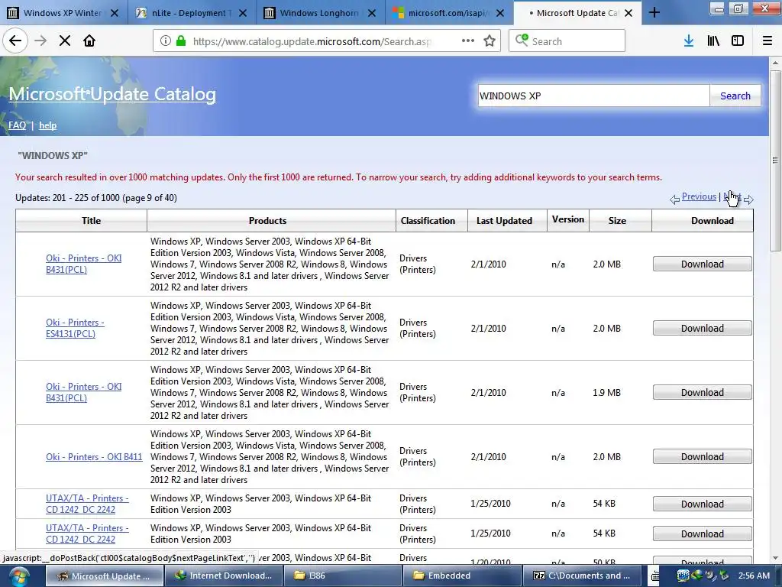782x587 pixels.
Task: Open Internet Download Manager taskbar button
Action: [223, 576]
